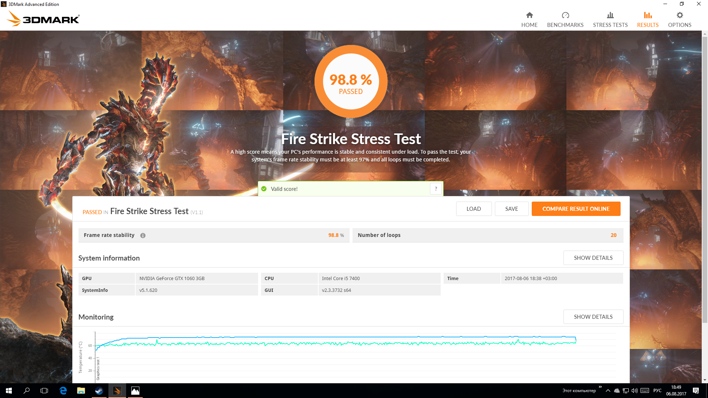This screenshot has width=708, height=398.
Task: Open the Action Center notifications icon
Action: pos(696,391)
